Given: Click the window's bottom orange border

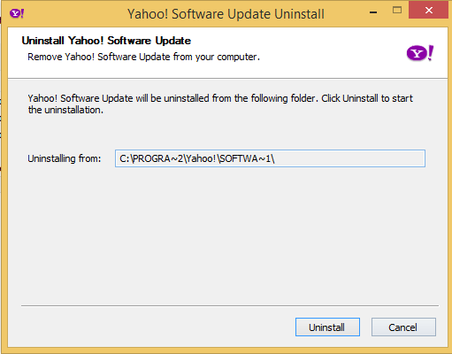Looking at the screenshot, I should tap(226, 350).
